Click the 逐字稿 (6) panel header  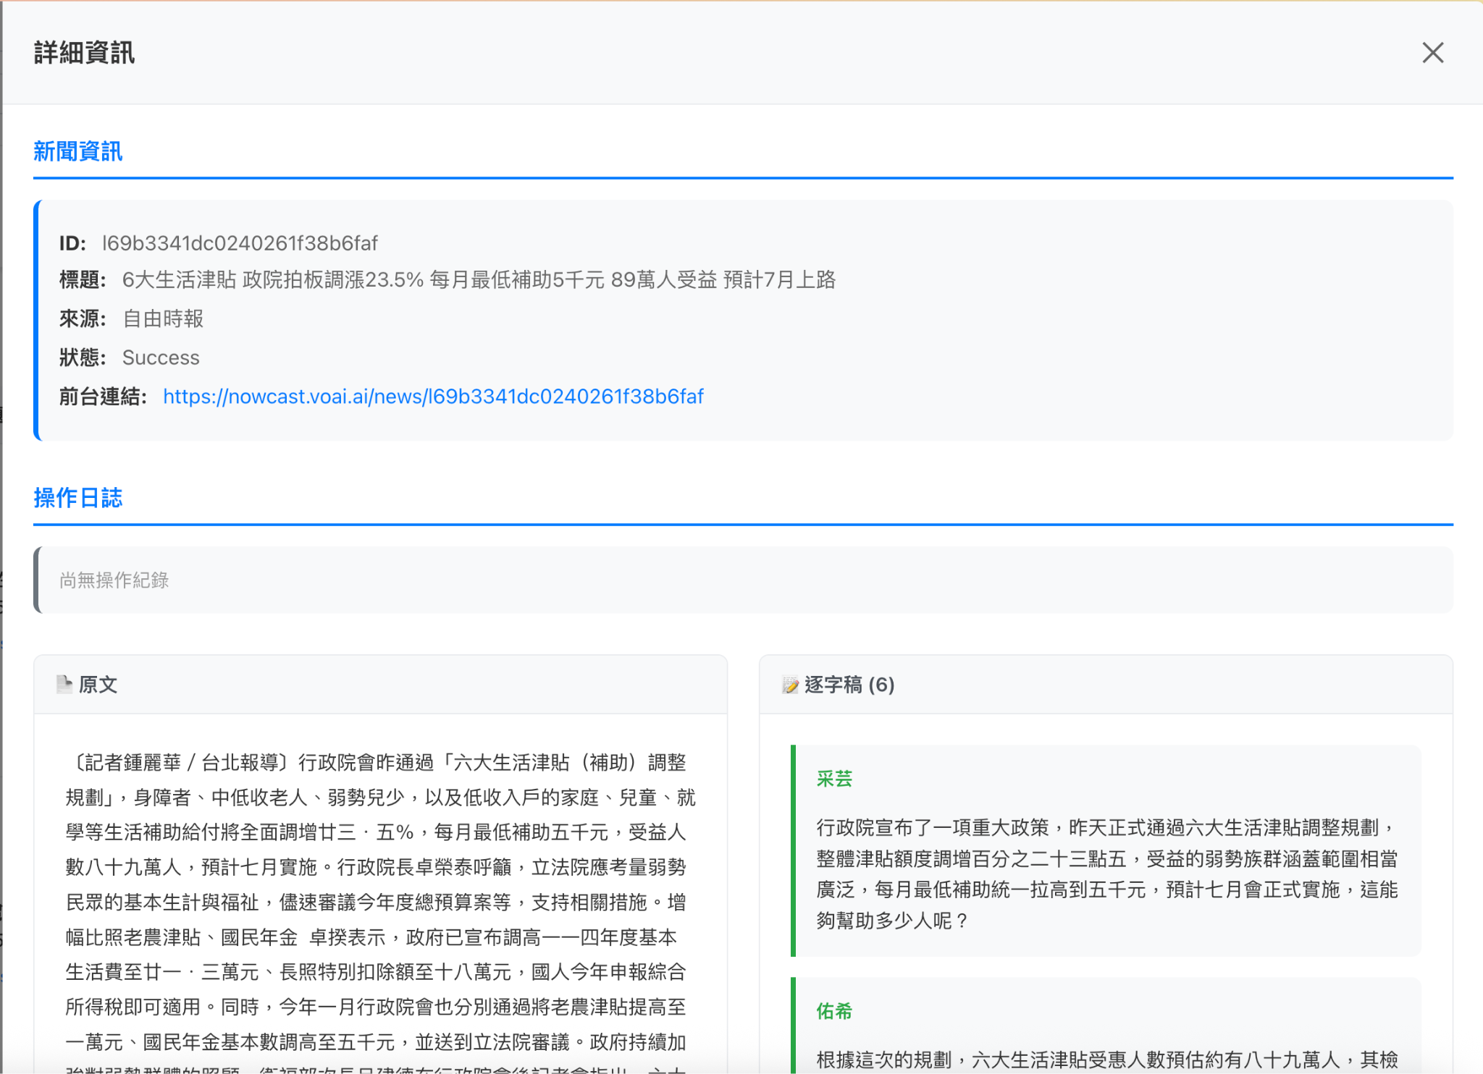(x=1106, y=685)
